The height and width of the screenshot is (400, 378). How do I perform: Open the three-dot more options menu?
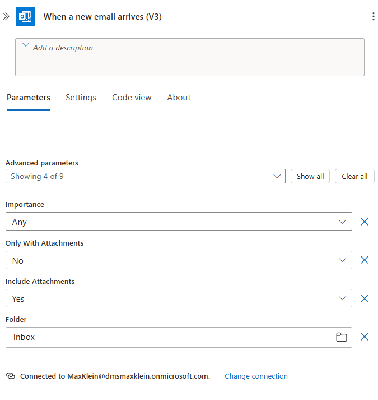pos(374,16)
